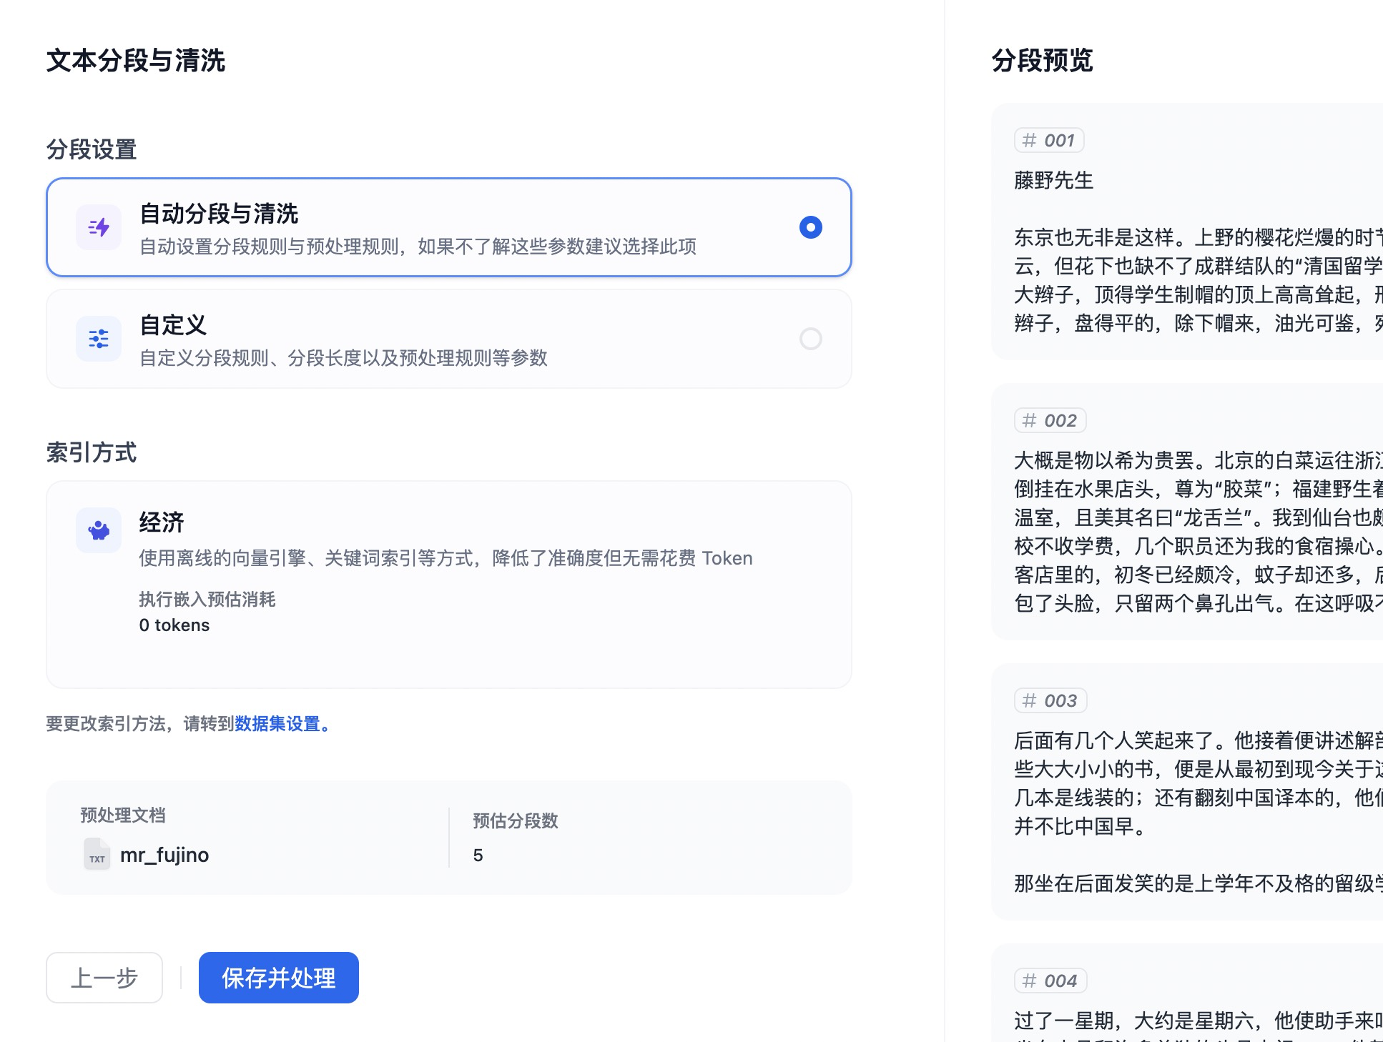Select the 自定义 radio option

tap(810, 339)
